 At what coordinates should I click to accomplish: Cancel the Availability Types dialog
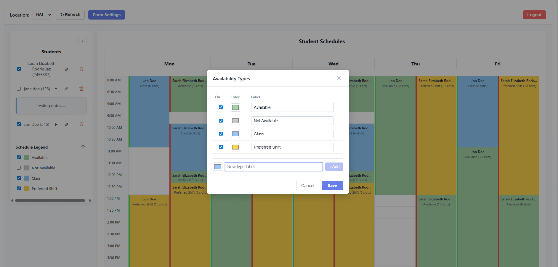click(308, 186)
